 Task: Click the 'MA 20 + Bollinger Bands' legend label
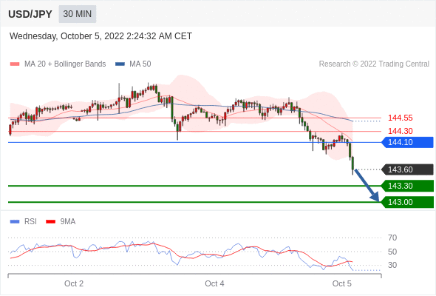pyautogui.click(x=65, y=64)
